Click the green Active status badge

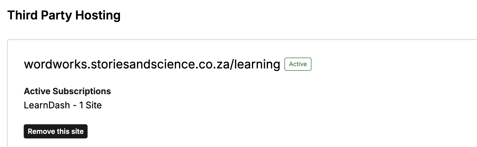pos(298,64)
